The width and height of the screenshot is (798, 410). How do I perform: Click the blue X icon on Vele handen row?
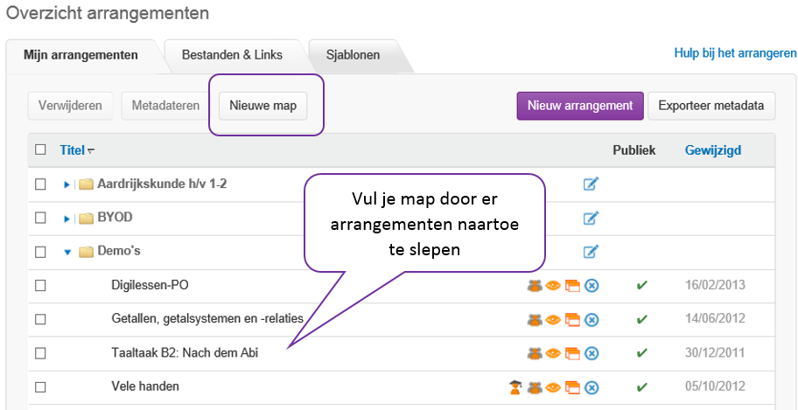pos(591,387)
